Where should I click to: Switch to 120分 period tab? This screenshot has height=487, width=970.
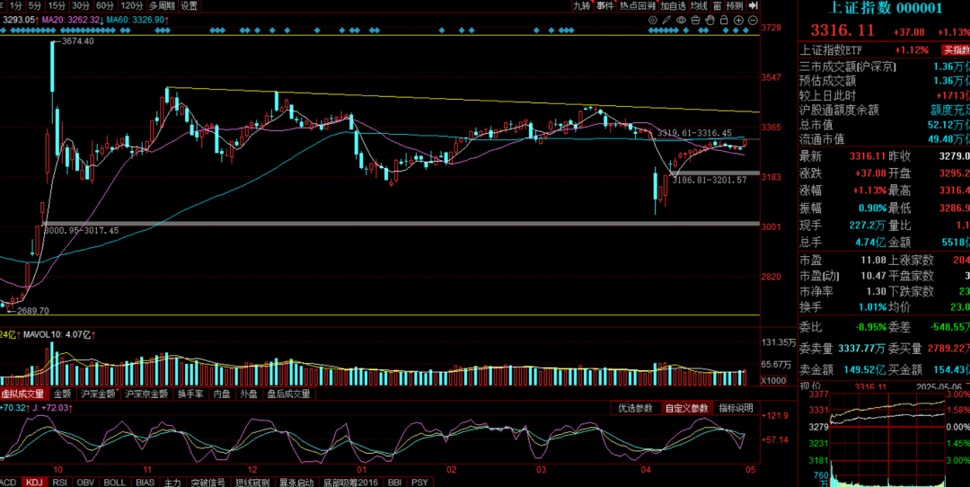pos(132,5)
